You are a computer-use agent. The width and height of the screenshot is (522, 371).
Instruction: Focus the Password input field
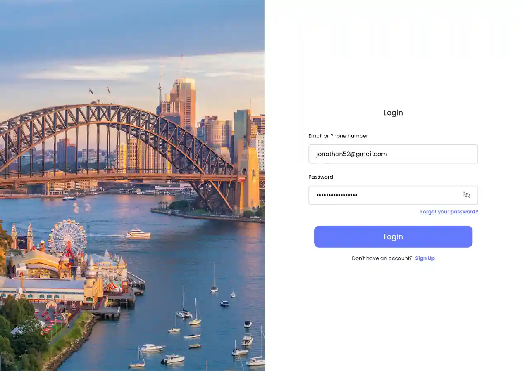pos(393,195)
